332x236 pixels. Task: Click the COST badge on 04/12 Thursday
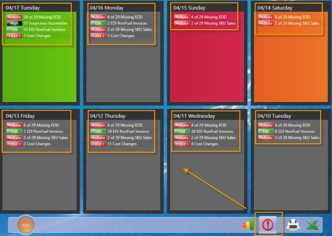pos(97,144)
